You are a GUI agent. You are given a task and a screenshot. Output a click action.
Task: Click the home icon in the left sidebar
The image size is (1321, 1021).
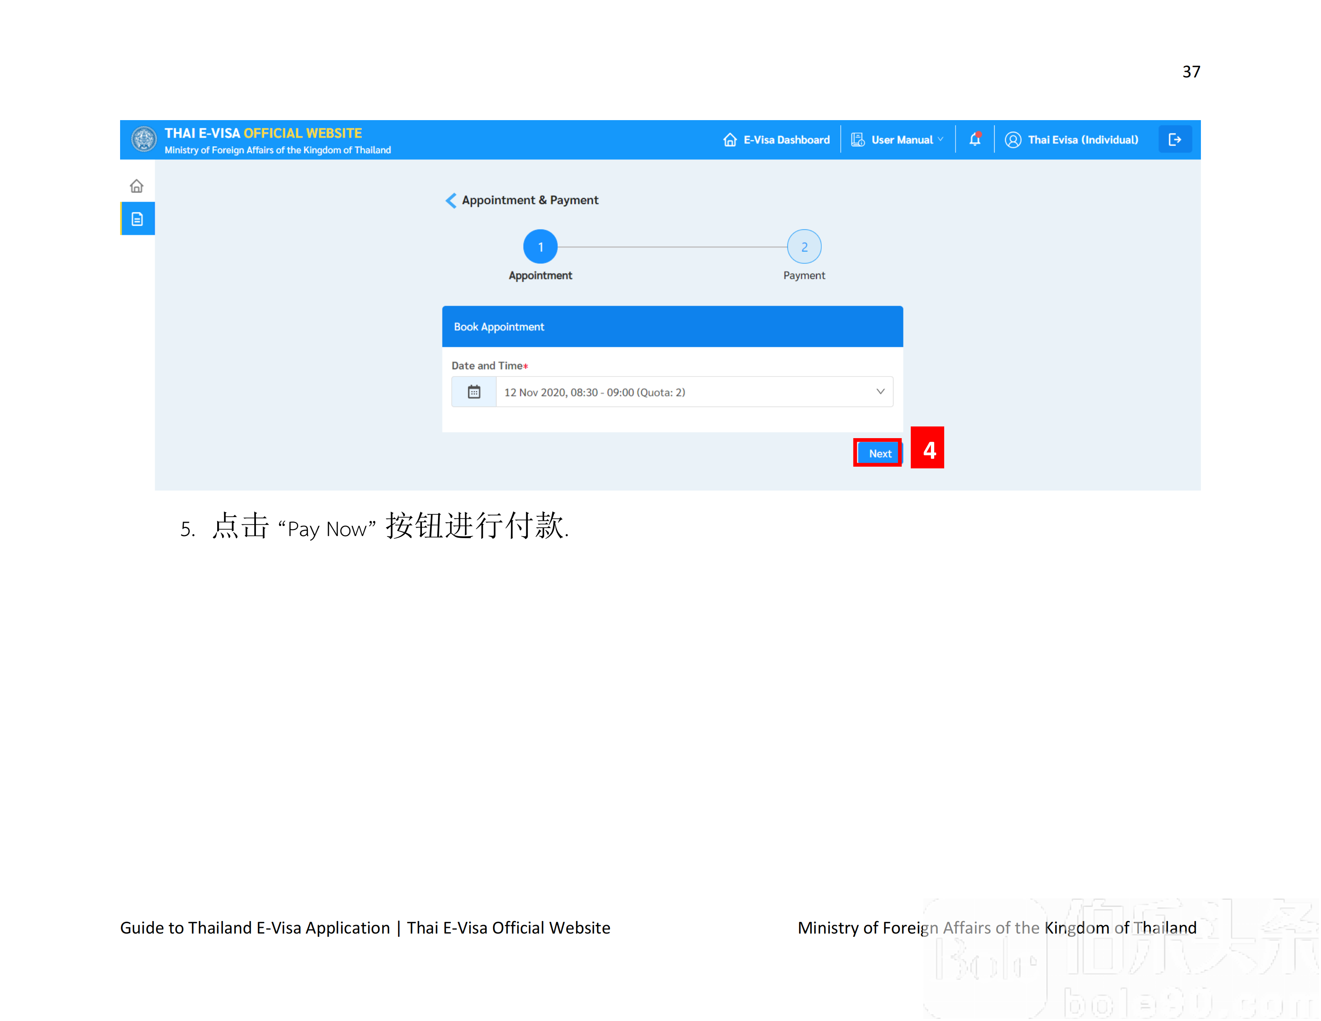tap(137, 186)
